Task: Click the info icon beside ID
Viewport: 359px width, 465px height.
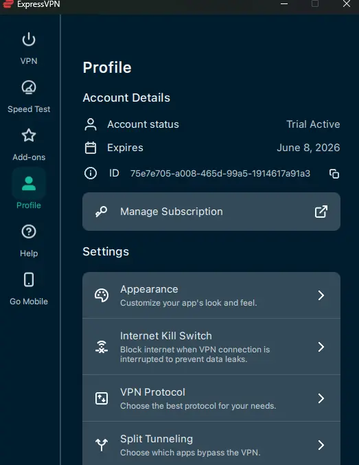Action: pos(91,173)
